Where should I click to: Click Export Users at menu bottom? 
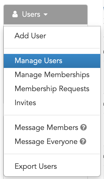coord(52,166)
